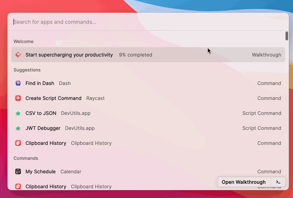Screen dimensions: 293x198
Task: Click the Walkthrough type label
Action: (x=266, y=55)
